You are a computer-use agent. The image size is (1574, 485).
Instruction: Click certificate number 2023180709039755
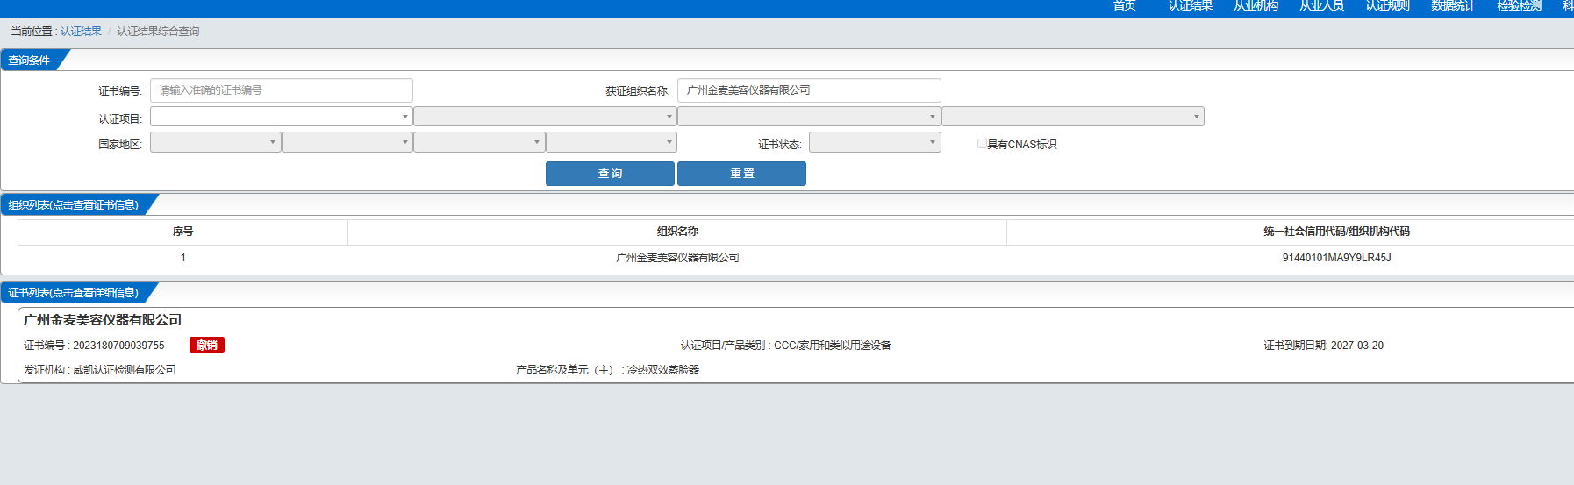coord(118,346)
